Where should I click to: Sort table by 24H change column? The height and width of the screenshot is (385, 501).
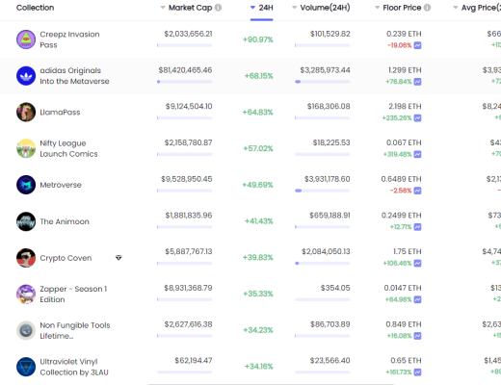pyautogui.click(x=262, y=8)
